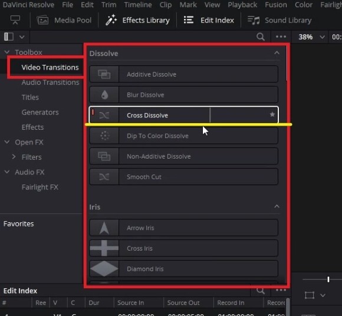
Task: Open the DaVinci Resolve menu
Action: (x=28, y=5)
